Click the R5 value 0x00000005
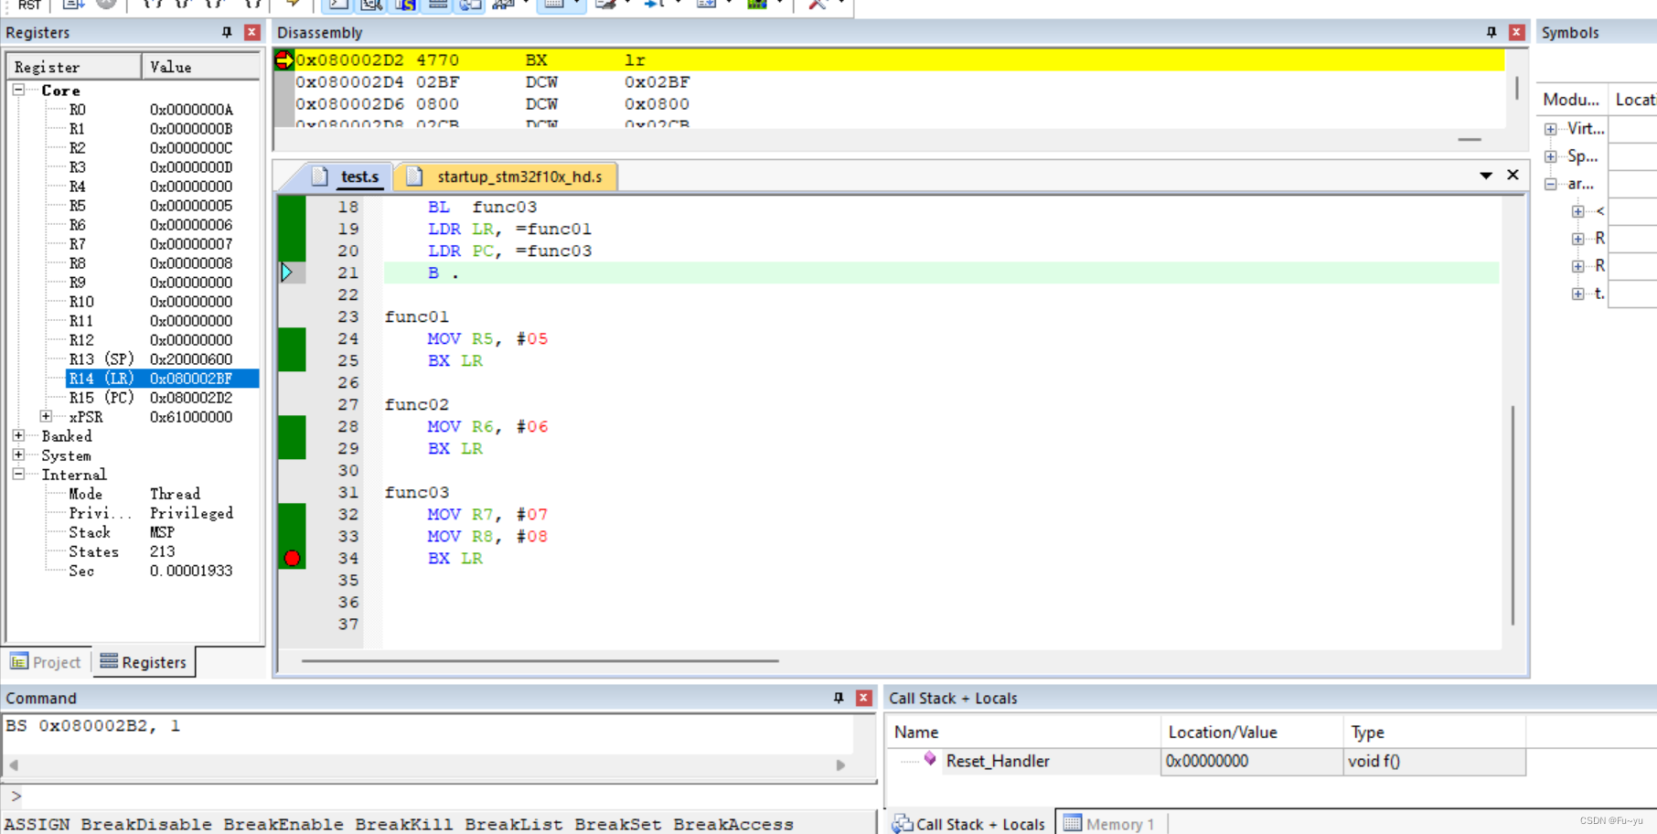The image size is (1657, 834). pyautogui.click(x=191, y=206)
